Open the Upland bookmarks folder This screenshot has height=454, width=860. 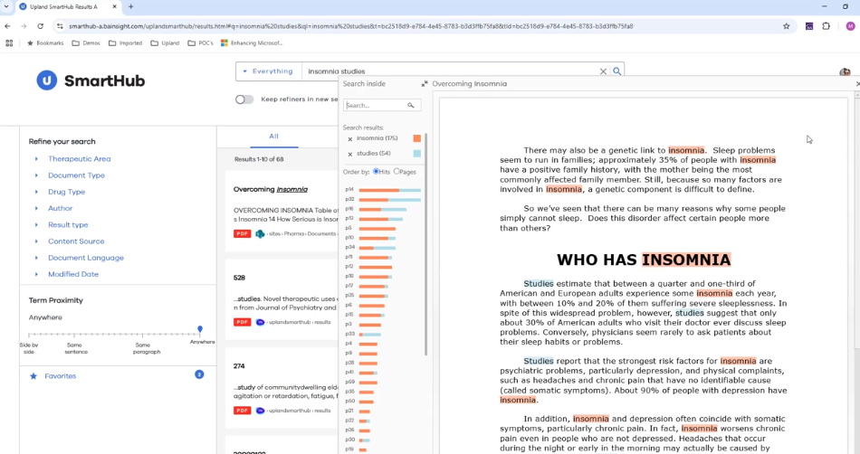pos(165,43)
